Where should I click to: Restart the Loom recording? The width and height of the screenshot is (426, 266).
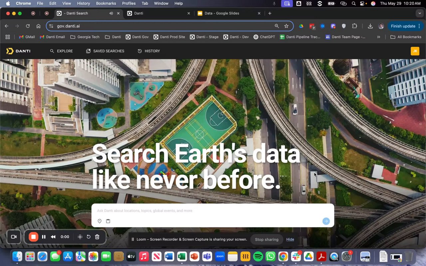pos(89,237)
